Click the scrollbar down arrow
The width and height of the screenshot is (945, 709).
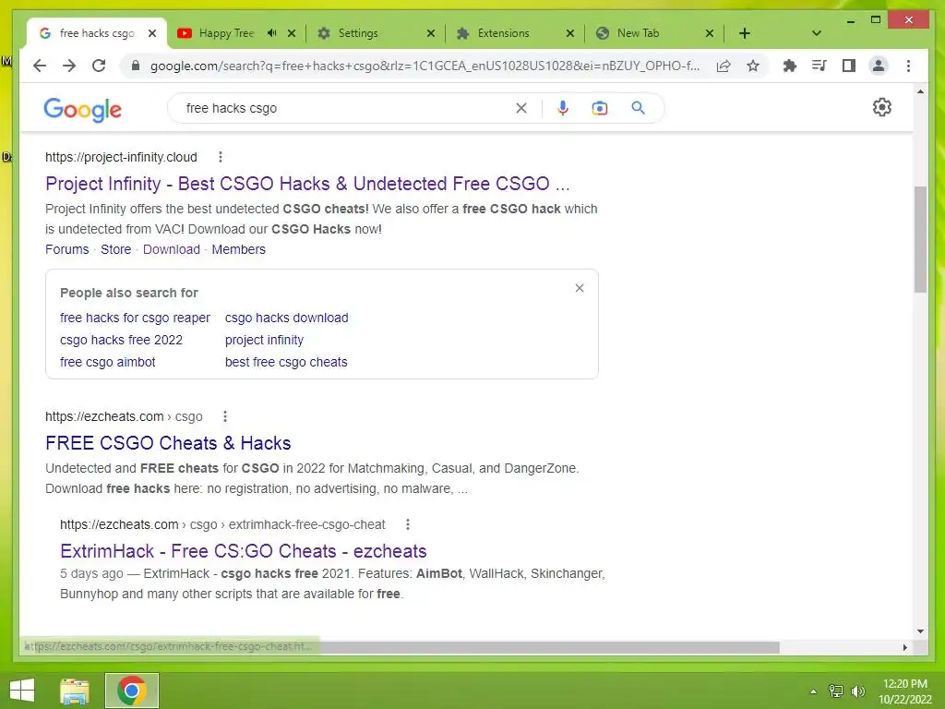point(920,631)
